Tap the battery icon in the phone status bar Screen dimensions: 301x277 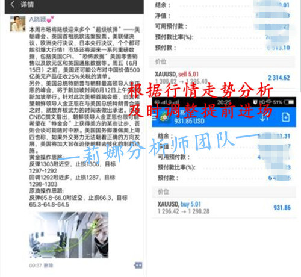288,102
